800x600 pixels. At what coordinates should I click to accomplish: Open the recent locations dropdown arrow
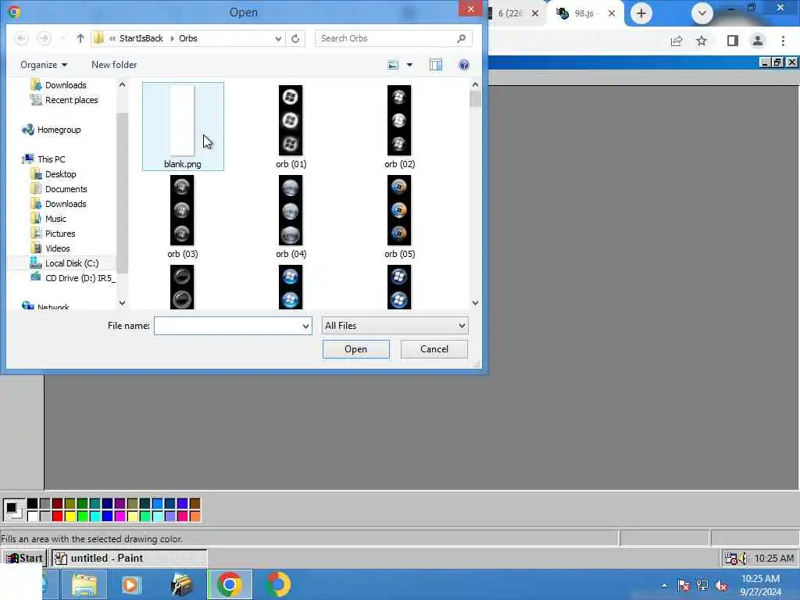pos(62,38)
